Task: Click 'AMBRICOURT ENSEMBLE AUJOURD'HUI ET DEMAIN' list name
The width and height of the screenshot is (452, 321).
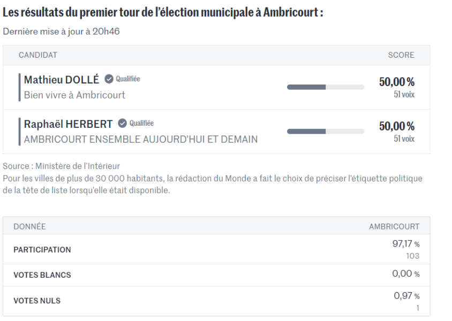Action: (x=140, y=139)
